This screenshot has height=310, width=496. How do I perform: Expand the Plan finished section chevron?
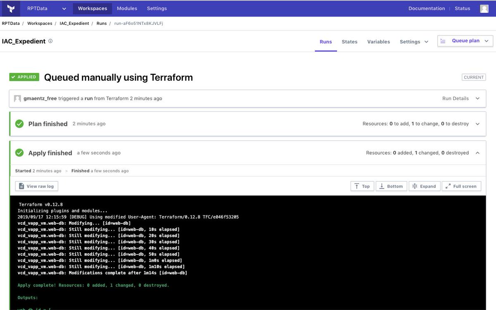(477, 124)
